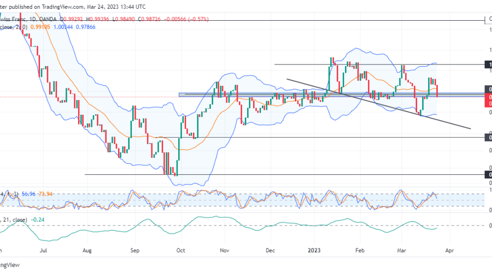
Task: Click the '2023' time axis label
Action: pyautogui.click(x=314, y=251)
